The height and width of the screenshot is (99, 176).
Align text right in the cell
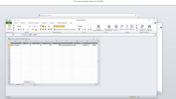pyautogui.click(x=45, y=29)
